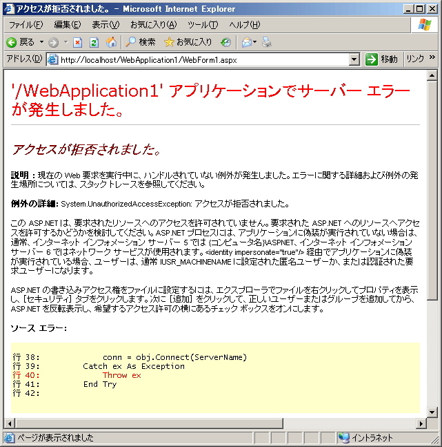This screenshot has height=447, width=442.
Task: Click the Favorites (お気に入り) star button
Action: click(x=188, y=42)
